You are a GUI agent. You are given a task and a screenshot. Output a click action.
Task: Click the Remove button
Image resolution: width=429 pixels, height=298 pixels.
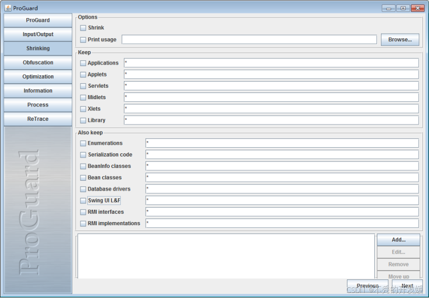(x=399, y=264)
